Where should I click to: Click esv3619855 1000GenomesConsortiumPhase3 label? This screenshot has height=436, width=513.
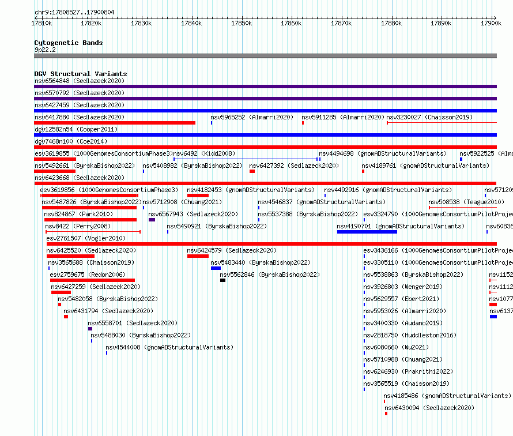coord(104,153)
